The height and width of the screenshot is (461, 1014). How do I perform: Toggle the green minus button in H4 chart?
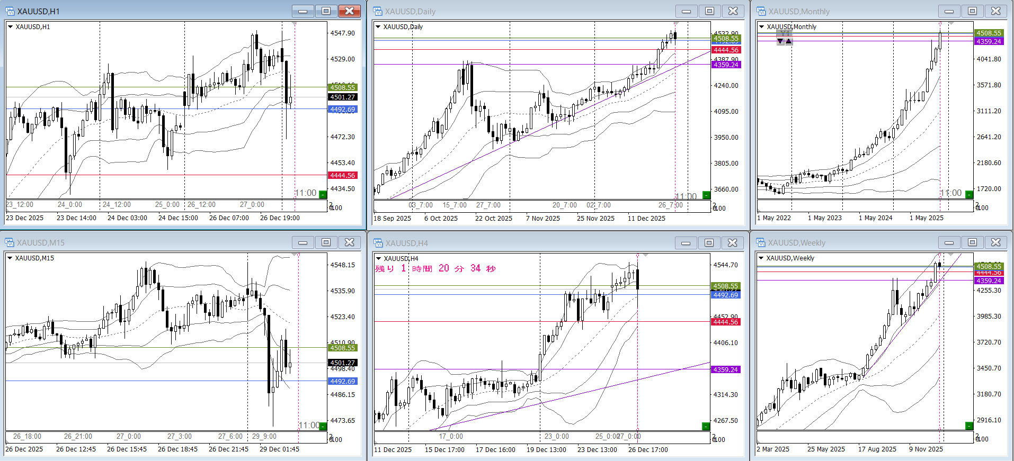706,426
